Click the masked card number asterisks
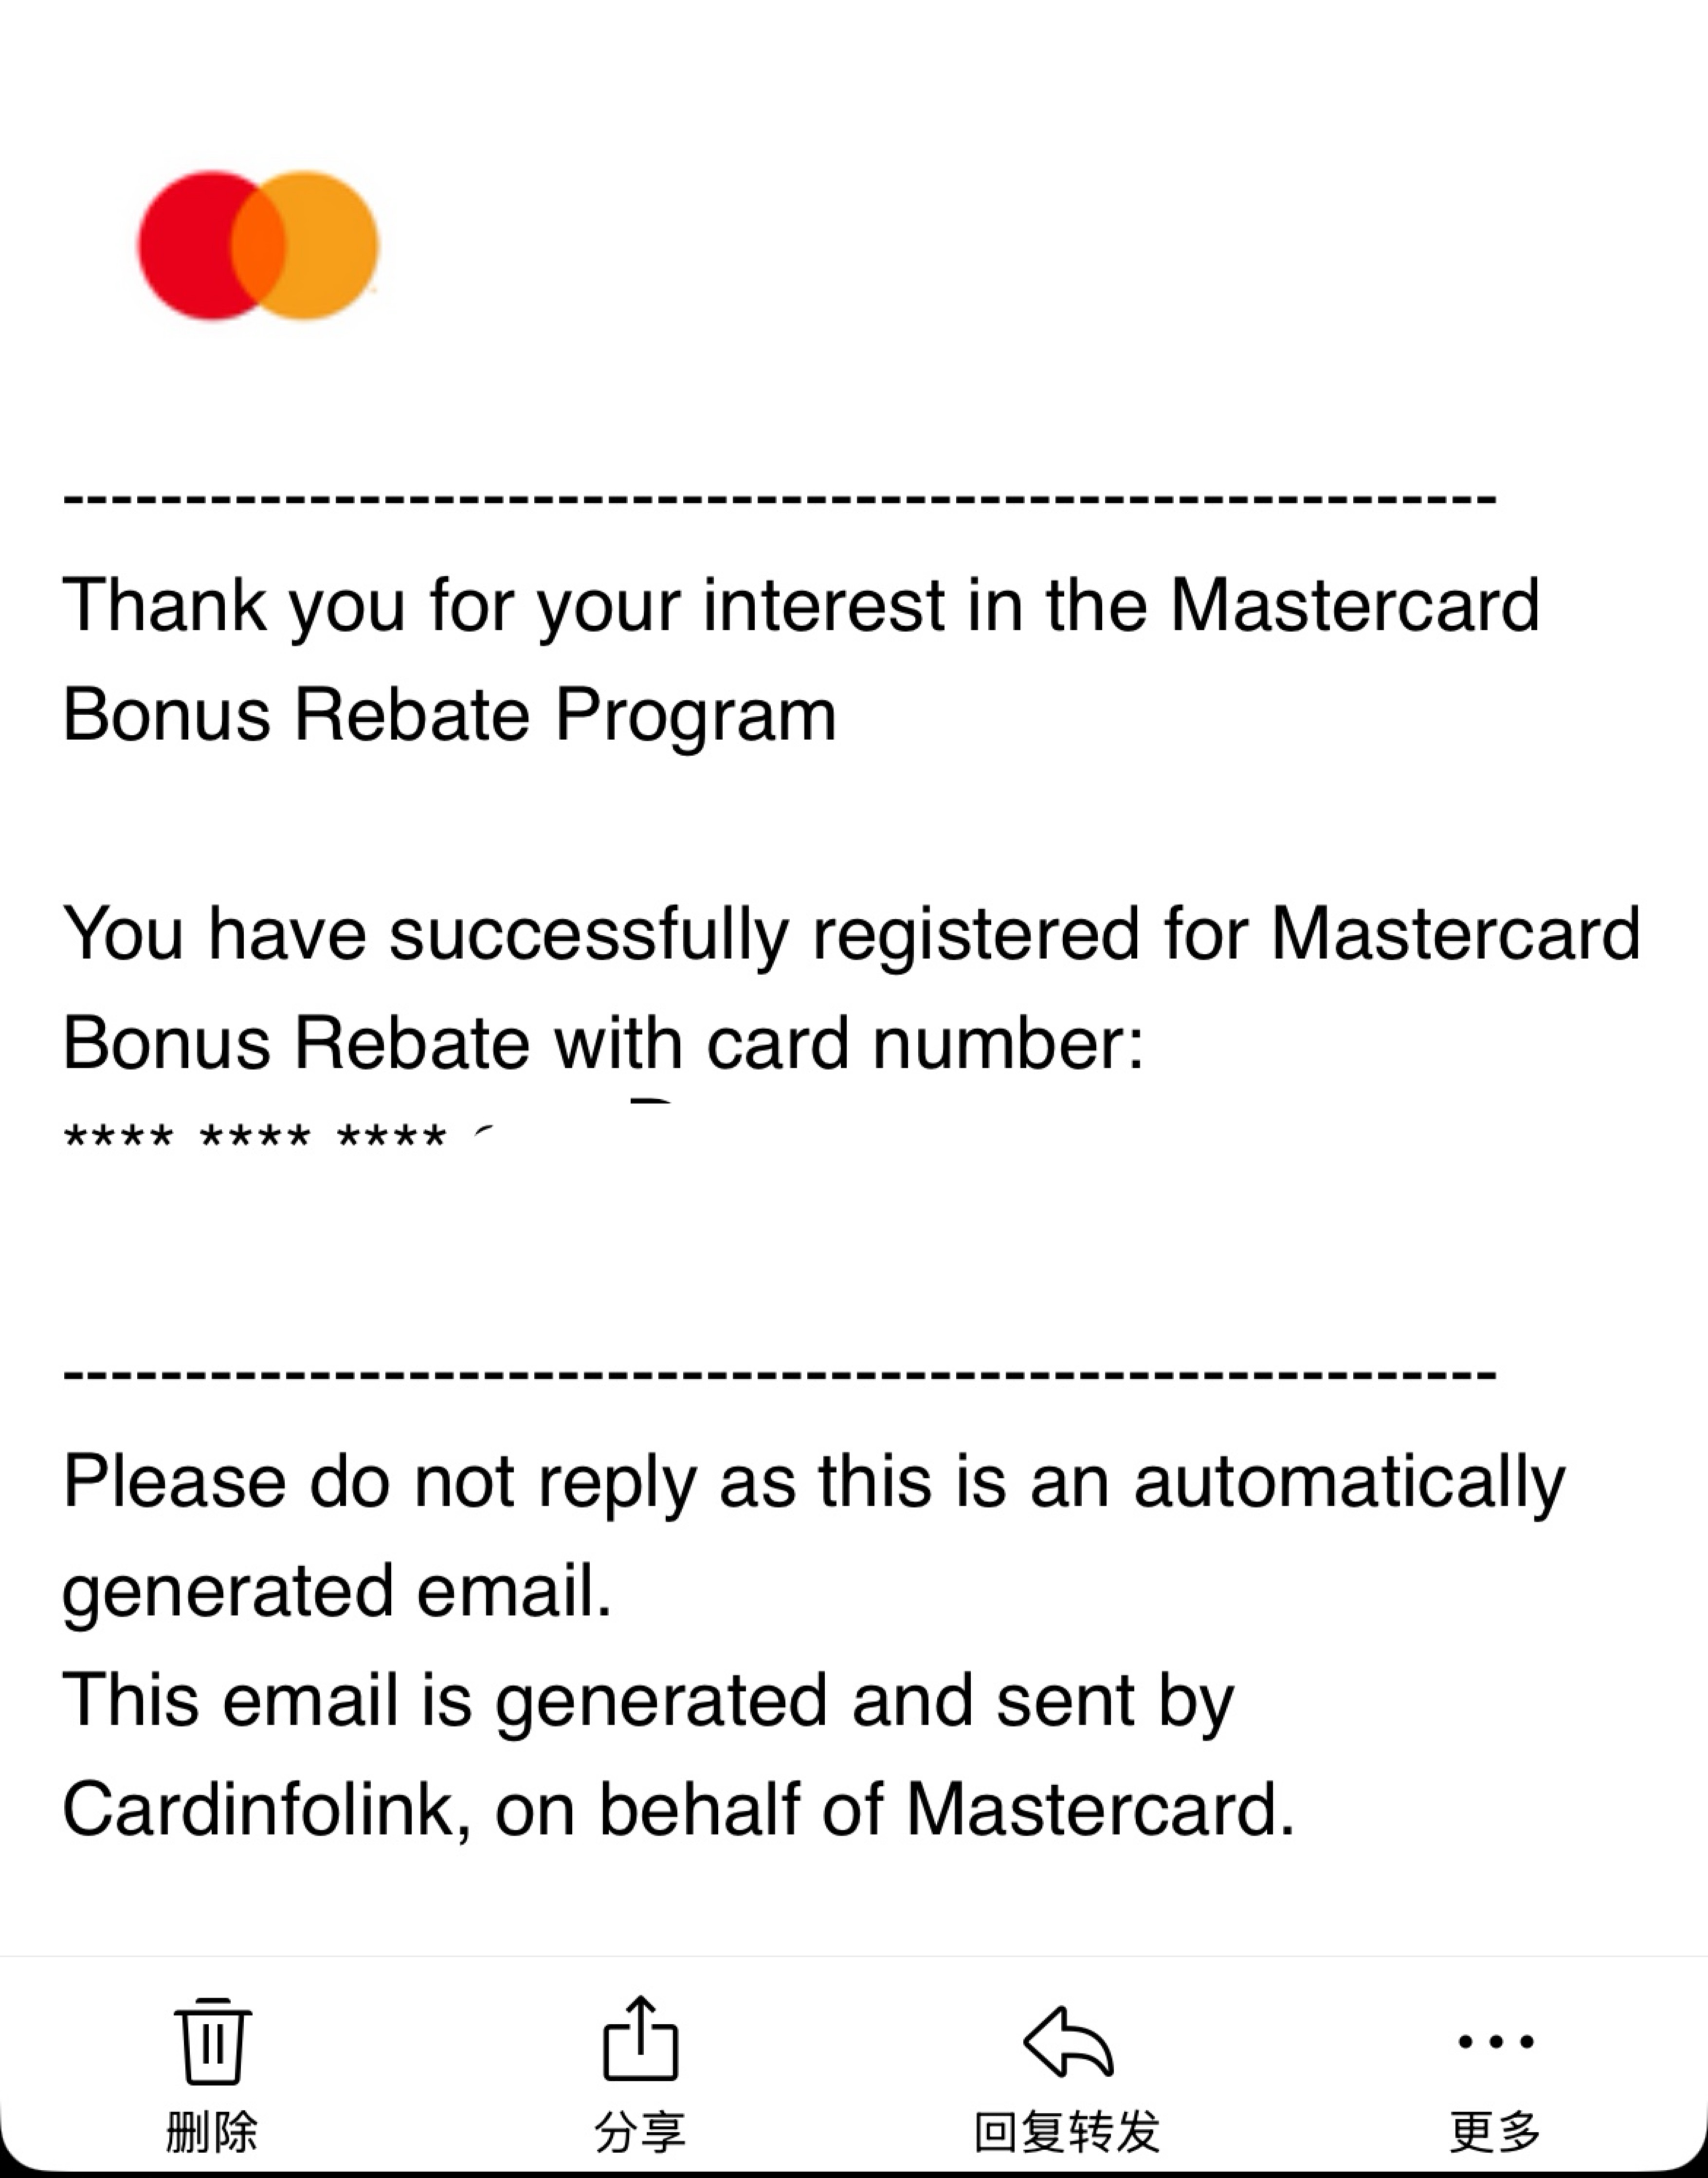 pyautogui.click(x=255, y=1136)
